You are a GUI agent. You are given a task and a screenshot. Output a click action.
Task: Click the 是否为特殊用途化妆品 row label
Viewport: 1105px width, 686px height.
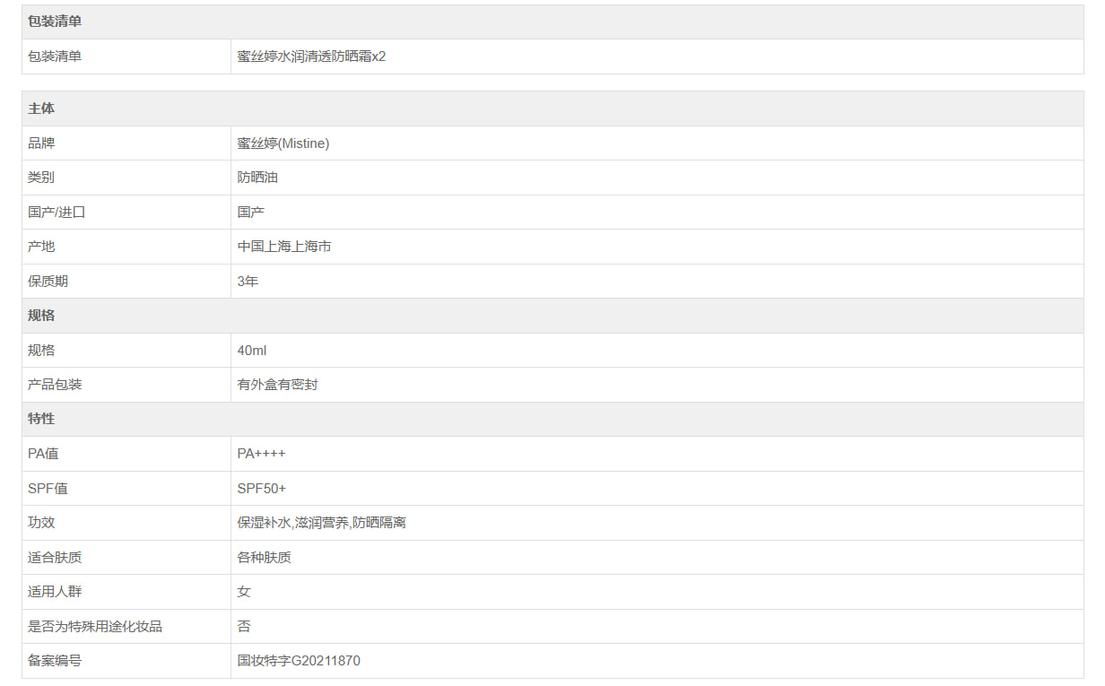coord(95,627)
